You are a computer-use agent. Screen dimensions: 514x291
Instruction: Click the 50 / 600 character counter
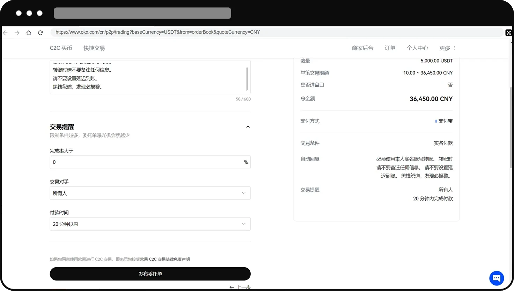tap(243, 99)
